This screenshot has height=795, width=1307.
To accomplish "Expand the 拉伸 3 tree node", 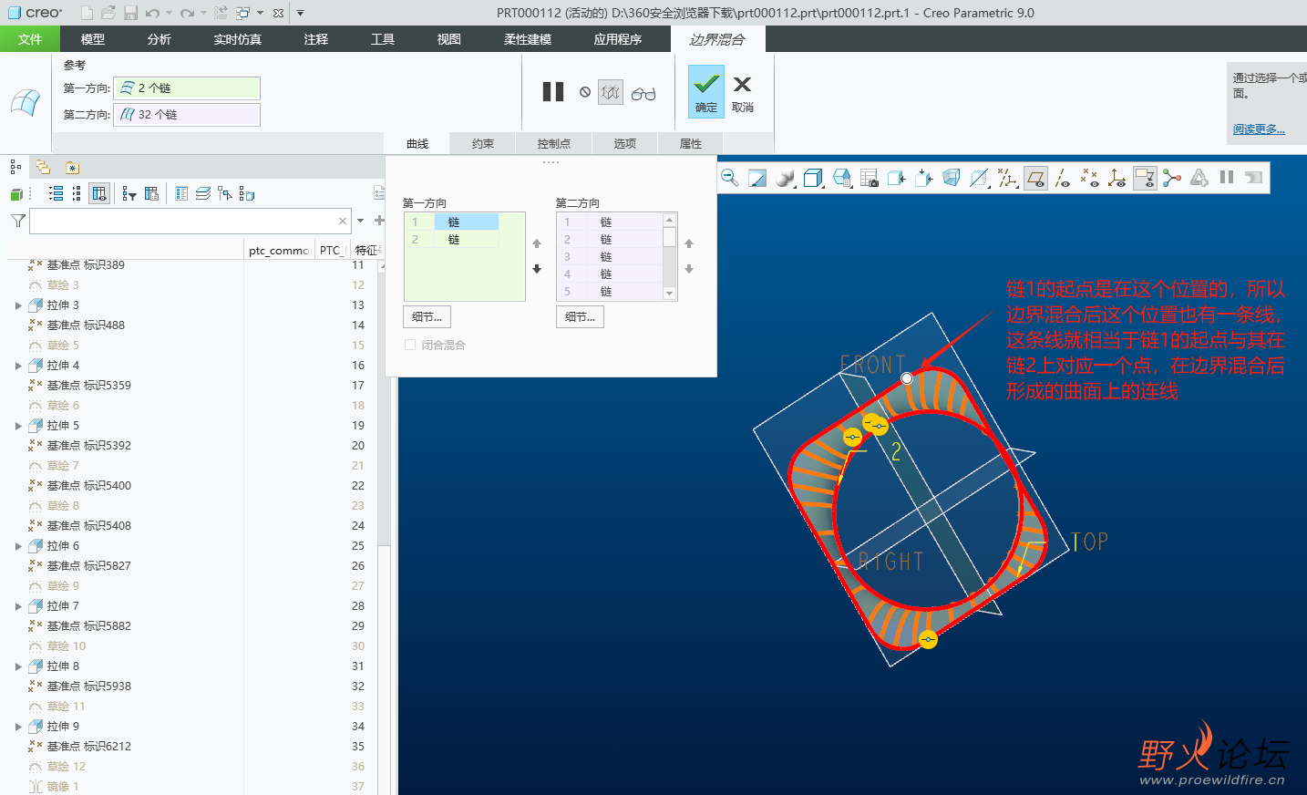I will click(18, 305).
